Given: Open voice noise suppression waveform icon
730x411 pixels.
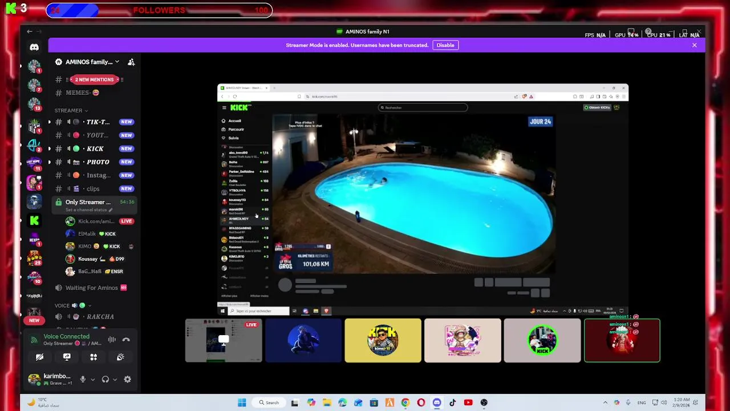Looking at the screenshot, I should (x=112, y=340).
